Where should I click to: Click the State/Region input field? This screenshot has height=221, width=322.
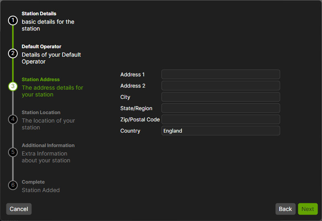click(x=221, y=108)
